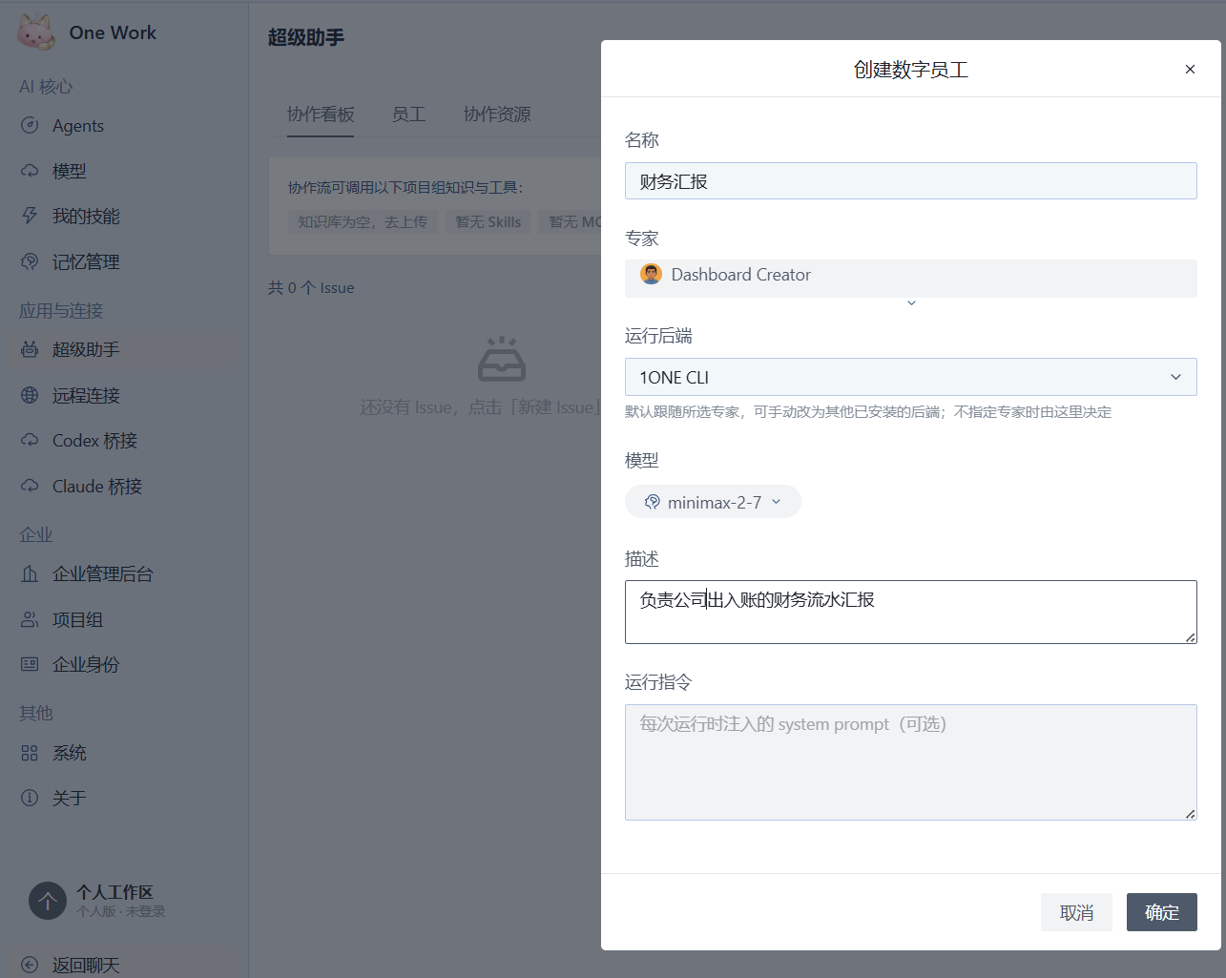Click the Dashboard Creator avatar
The height and width of the screenshot is (978, 1226).
(x=652, y=275)
